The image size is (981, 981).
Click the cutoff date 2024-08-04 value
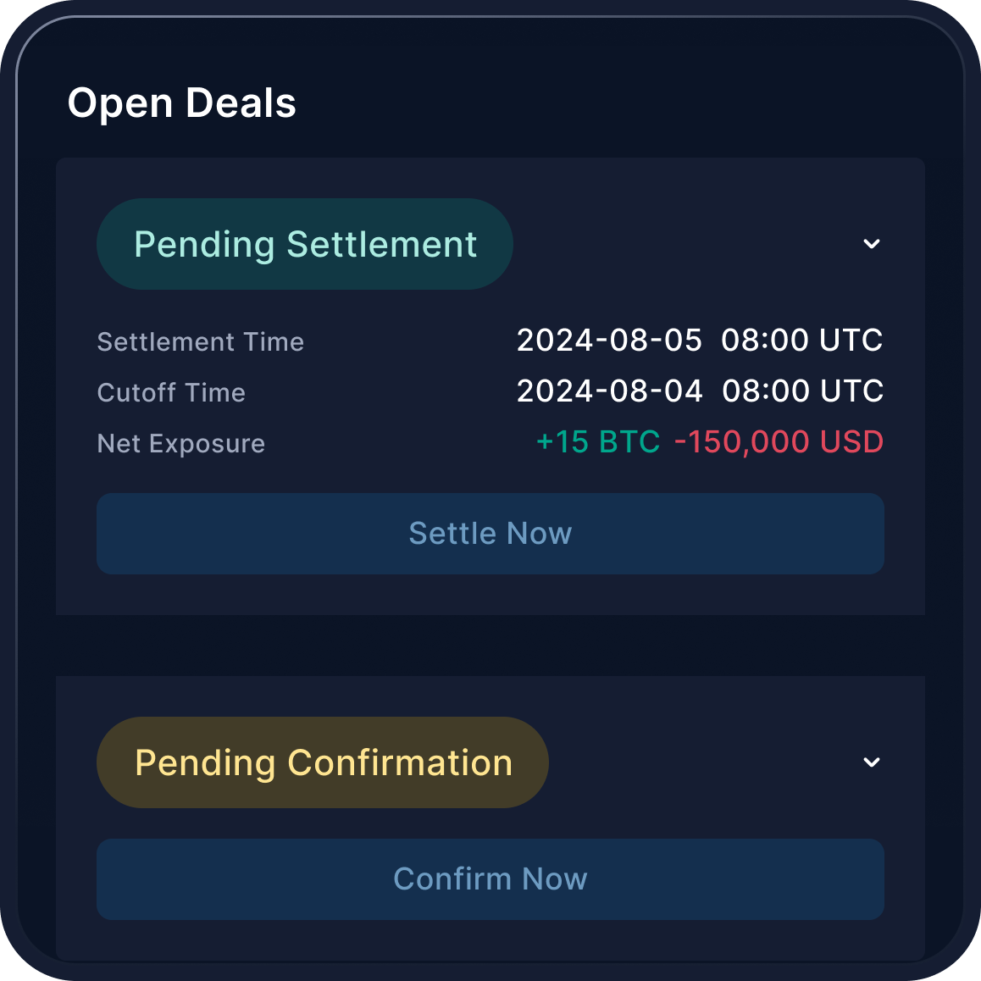point(609,391)
